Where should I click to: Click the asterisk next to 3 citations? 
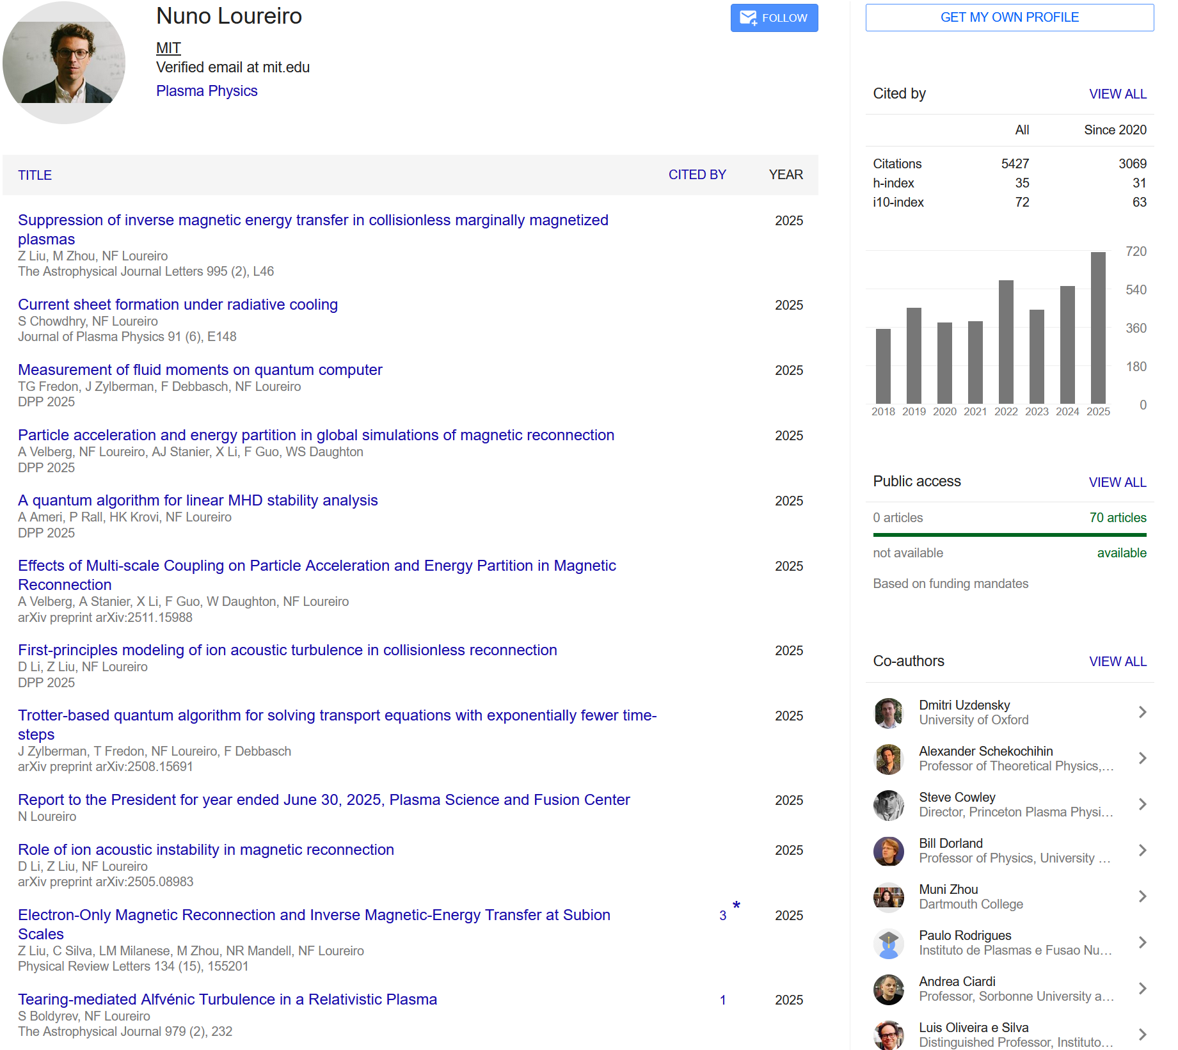(736, 905)
